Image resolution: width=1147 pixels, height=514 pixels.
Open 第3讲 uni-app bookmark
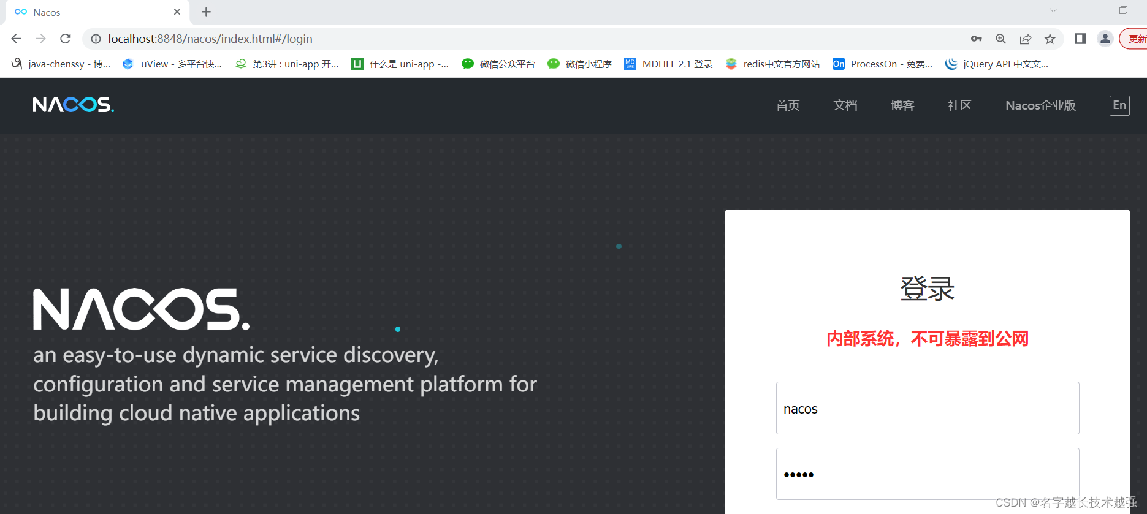(287, 64)
